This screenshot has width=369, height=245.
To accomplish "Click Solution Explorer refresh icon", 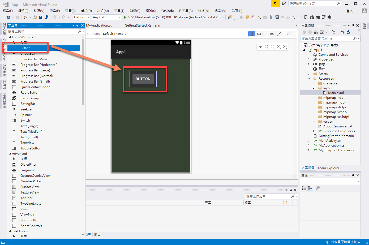I will (x=348, y=32).
